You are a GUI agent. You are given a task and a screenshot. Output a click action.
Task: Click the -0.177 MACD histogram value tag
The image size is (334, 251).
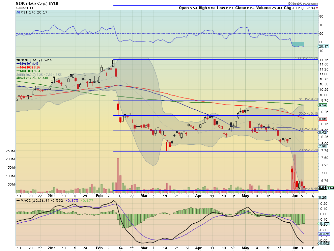point(324,224)
